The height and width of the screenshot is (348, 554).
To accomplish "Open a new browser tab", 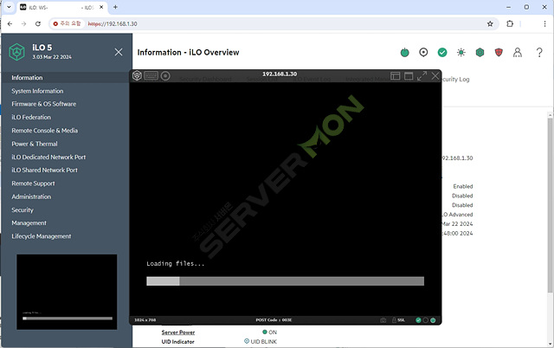I will [115, 7].
